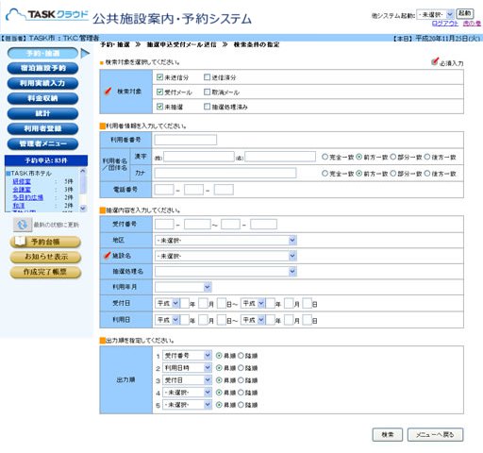Click the メニューへ戻る button
This screenshot has width=483, height=453.
pos(435,434)
